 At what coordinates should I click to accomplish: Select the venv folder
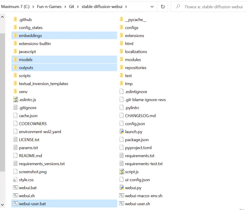pyautogui.click(x=23, y=92)
